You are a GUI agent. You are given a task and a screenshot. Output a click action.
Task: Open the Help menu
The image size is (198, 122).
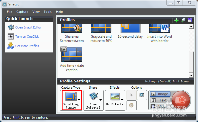[59, 12]
